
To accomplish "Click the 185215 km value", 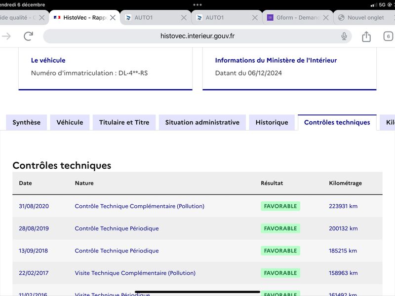I will click(343, 251).
